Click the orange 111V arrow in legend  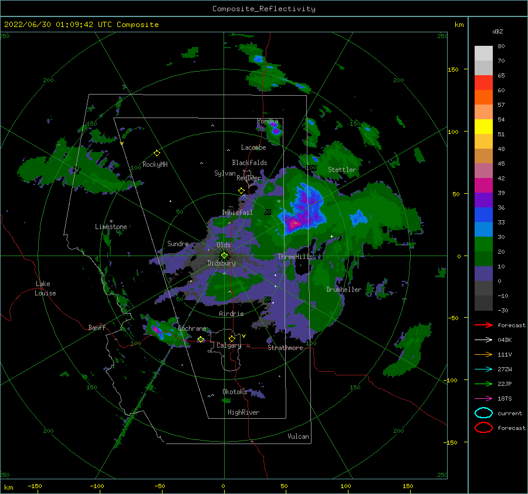pos(483,354)
